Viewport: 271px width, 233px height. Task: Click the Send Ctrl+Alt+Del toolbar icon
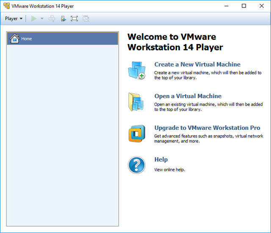52,19
